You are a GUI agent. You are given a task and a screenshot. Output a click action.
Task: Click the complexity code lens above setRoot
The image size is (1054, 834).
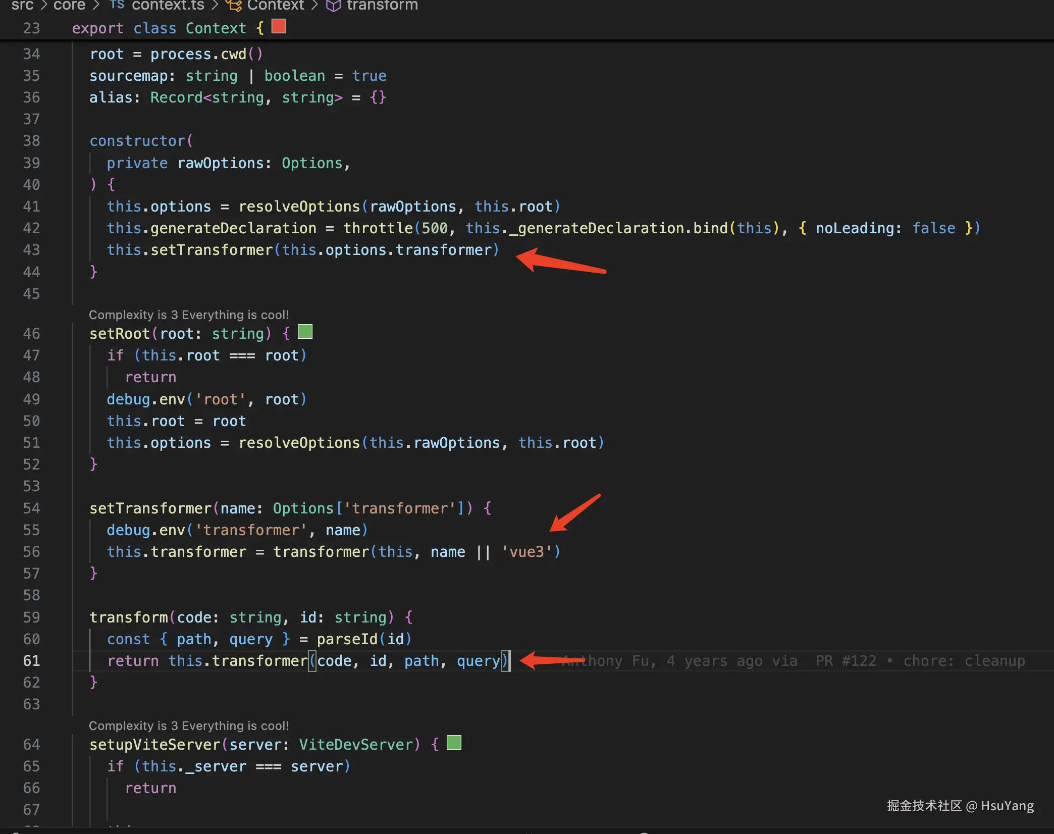coord(189,315)
